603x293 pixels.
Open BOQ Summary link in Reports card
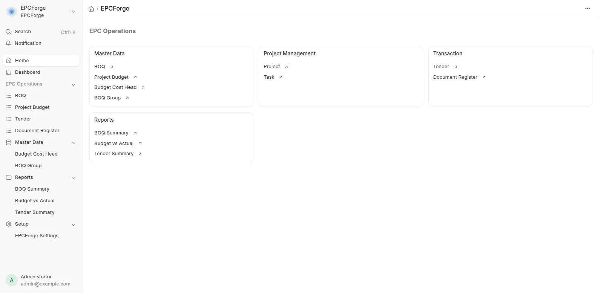tap(111, 133)
